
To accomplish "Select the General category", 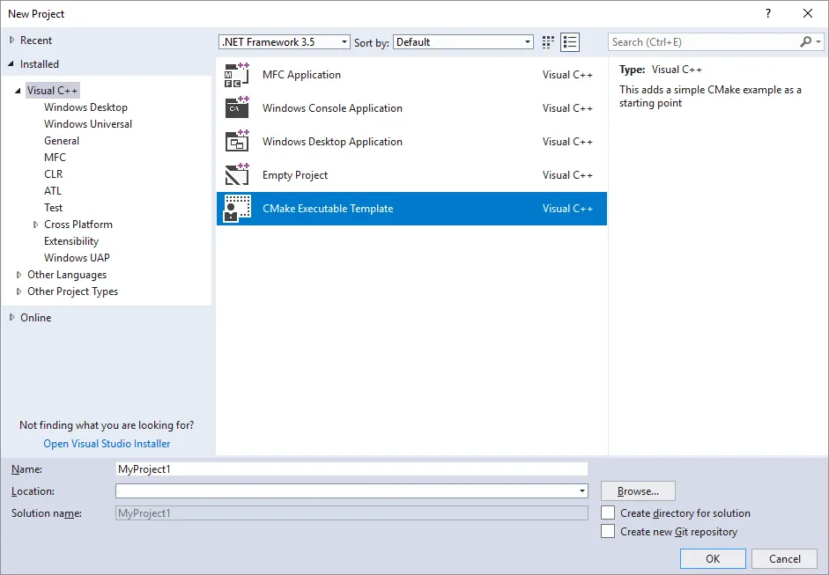I will coord(62,141).
